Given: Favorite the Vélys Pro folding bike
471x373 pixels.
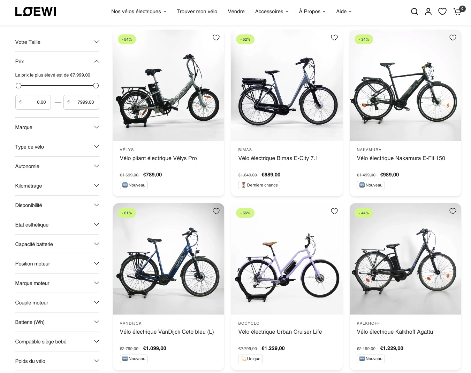Looking at the screenshot, I should point(216,38).
